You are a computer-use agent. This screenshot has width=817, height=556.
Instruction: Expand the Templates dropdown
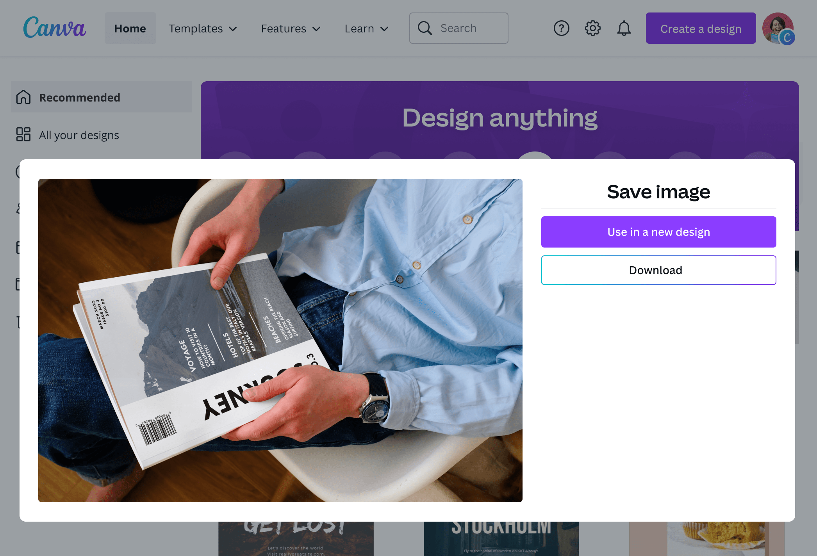203,28
